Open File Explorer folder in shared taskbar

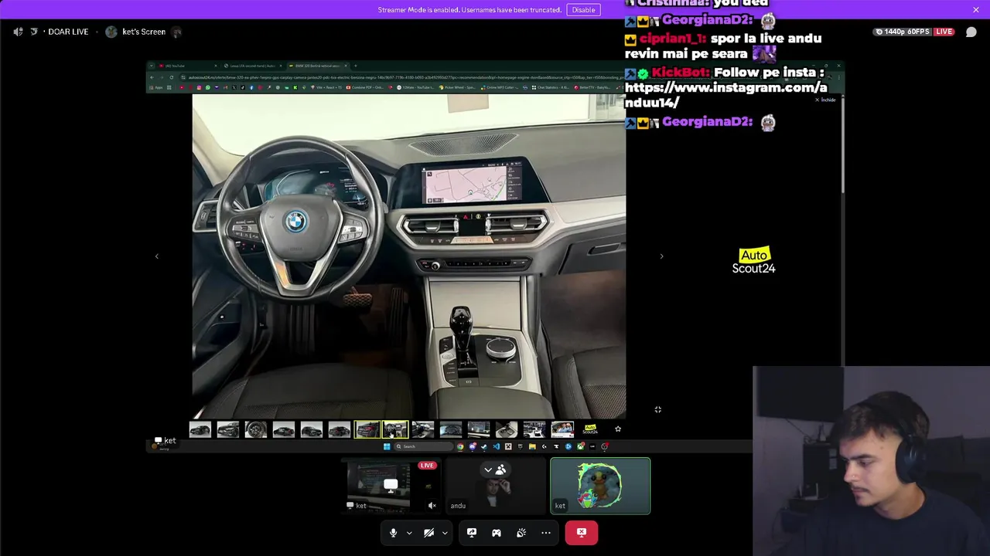tap(532, 446)
